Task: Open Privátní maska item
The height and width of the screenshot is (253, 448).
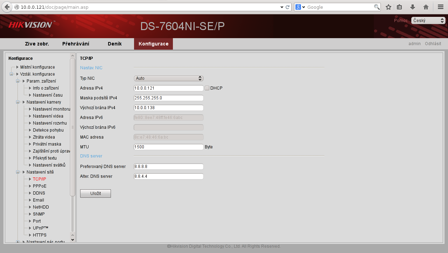Action: click(47, 144)
